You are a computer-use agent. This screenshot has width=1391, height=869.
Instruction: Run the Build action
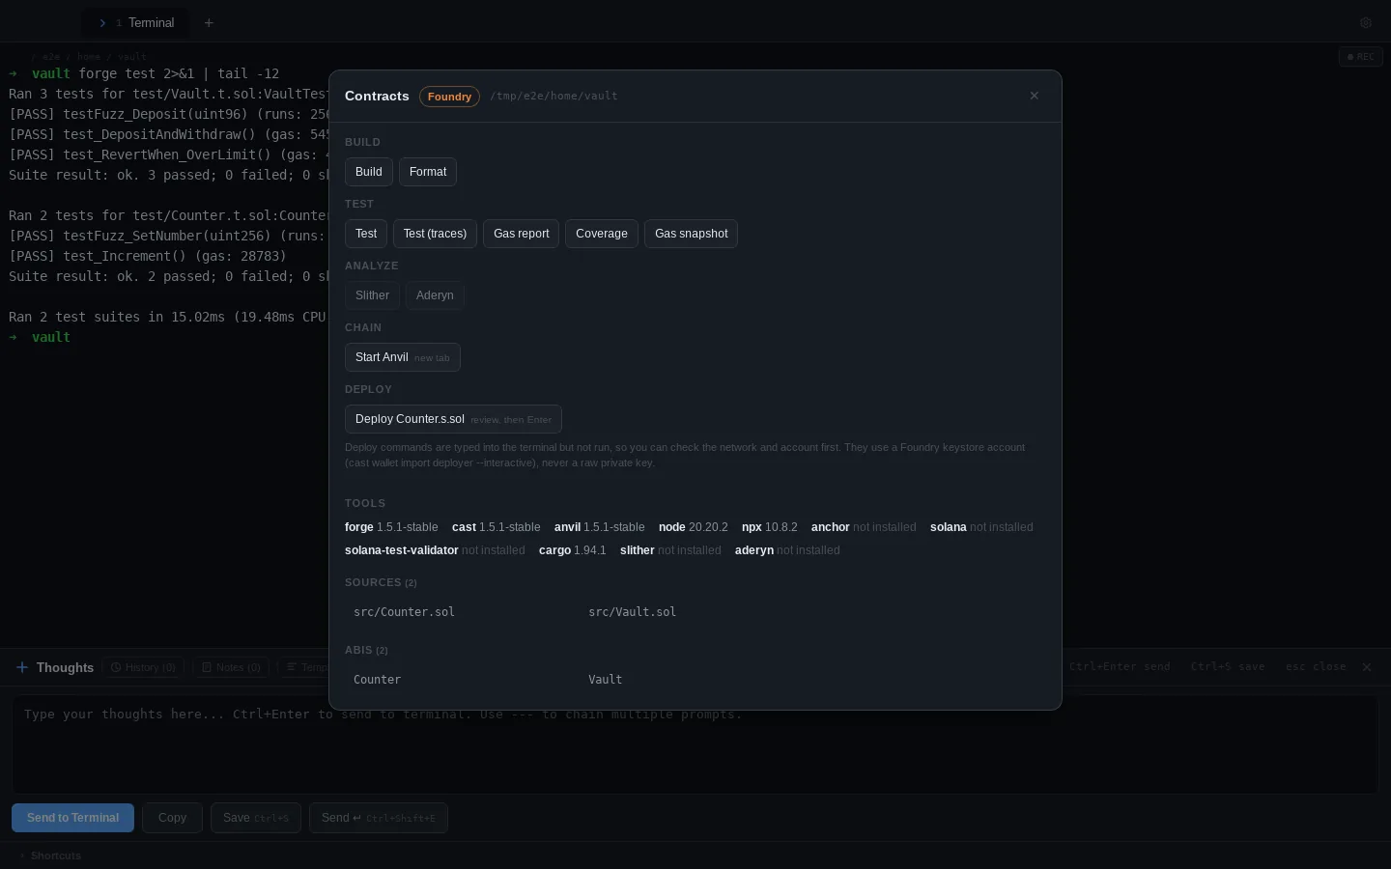pos(369,172)
